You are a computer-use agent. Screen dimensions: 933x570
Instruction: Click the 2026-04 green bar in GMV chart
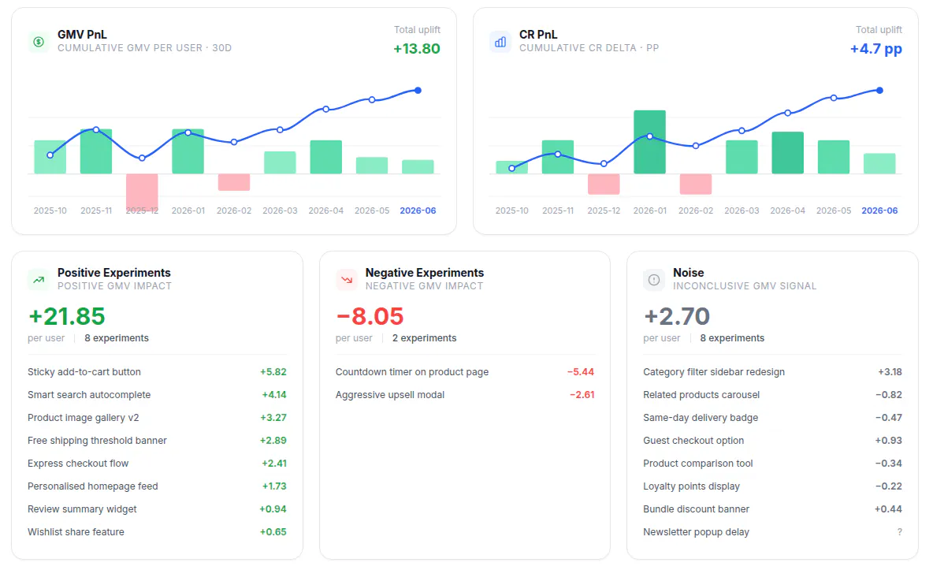tap(326, 157)
